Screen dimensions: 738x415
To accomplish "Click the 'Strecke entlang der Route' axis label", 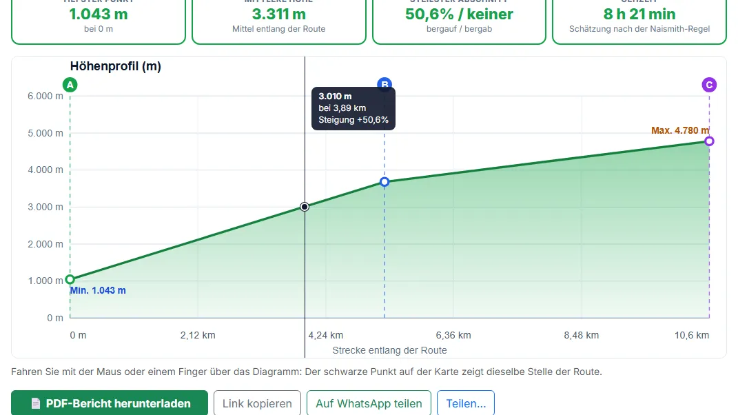I will [389, 350].
